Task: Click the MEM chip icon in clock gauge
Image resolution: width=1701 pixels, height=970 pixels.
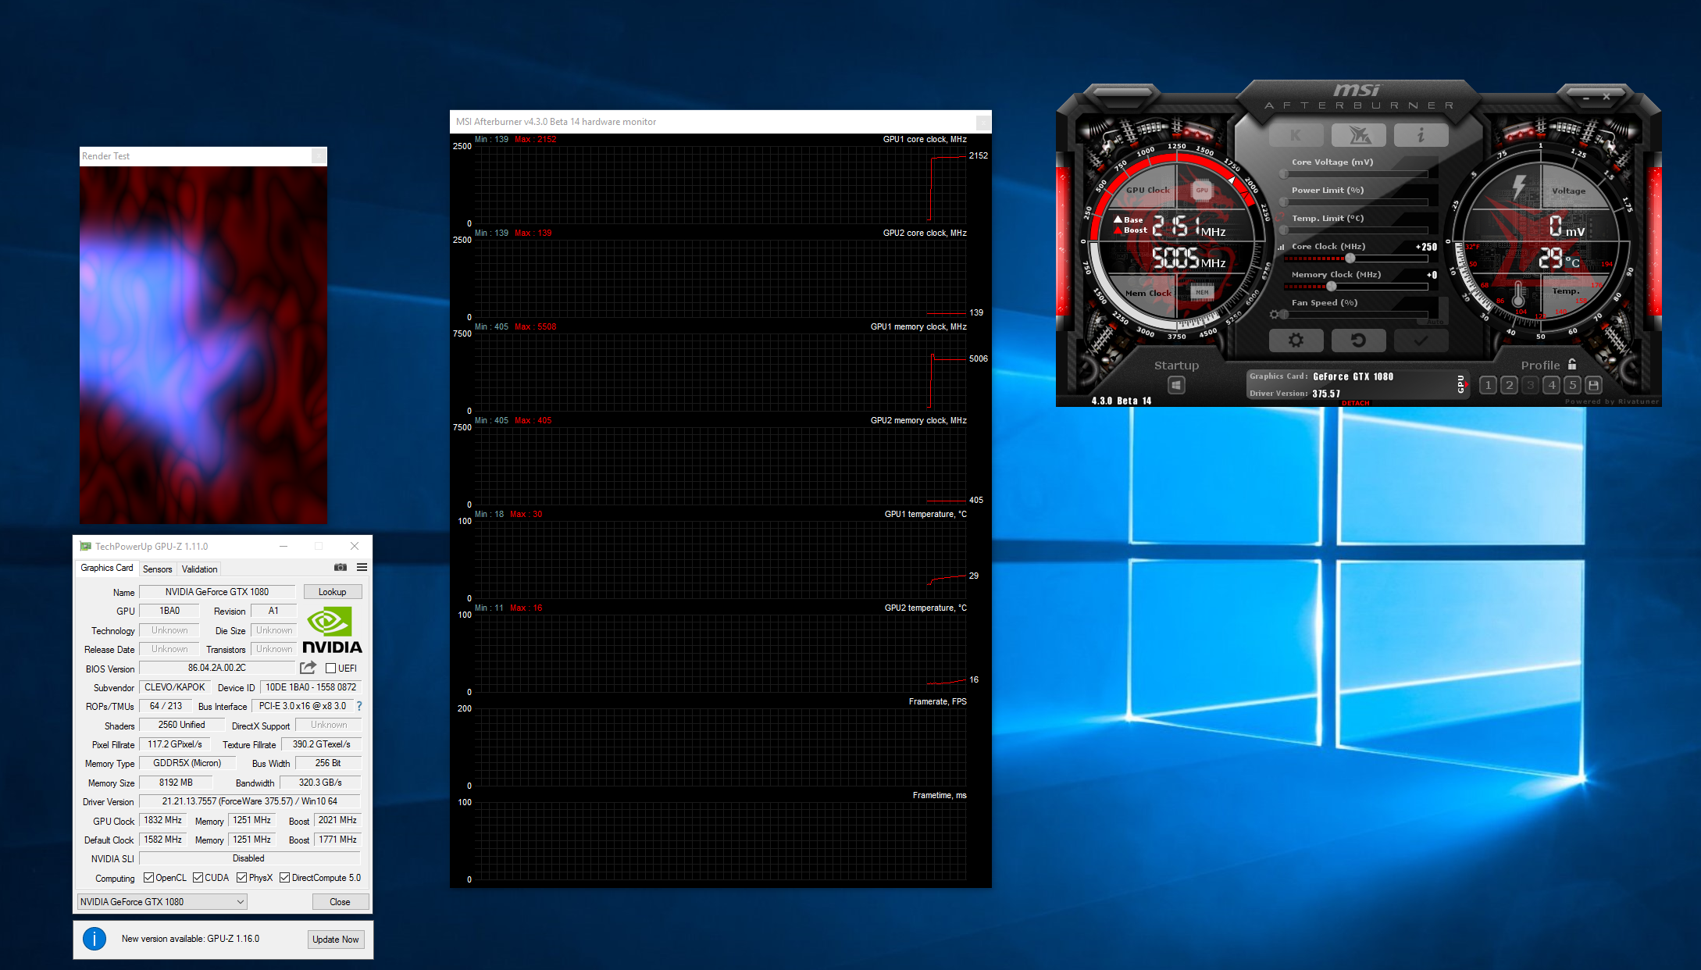Action: [1202, 292]
